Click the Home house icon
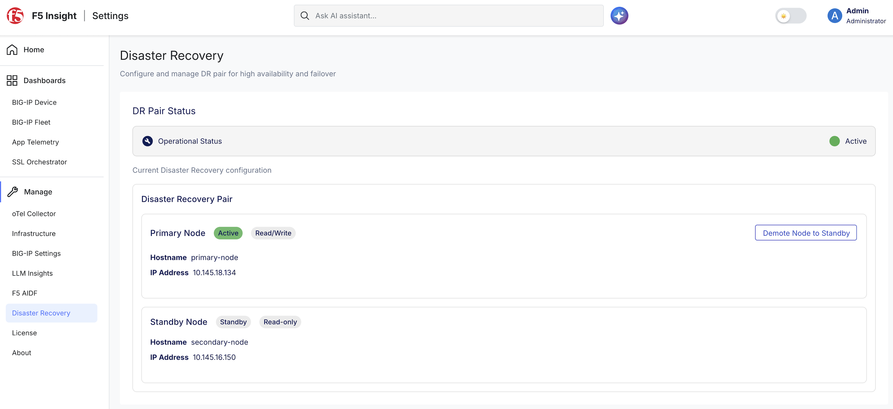This screenshot has height=409, width=893. coord(12,49)
